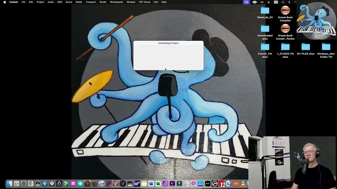The width and height of the screenshot is (337, 189).
Task: Select the 1_STUDIO TM alias folder
Action: (x=285, y=50)
